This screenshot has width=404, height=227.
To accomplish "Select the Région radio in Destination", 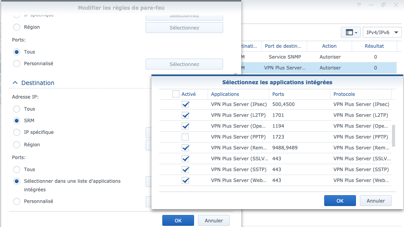I will (x=17, y=144).
